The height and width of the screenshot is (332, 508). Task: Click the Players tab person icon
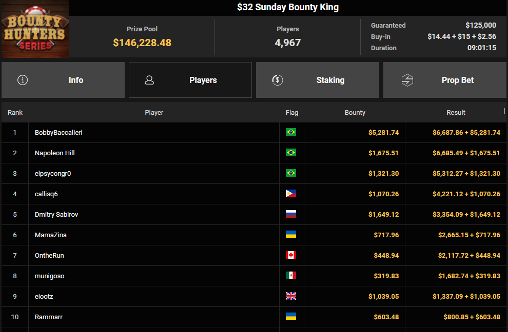pos(150,80)
